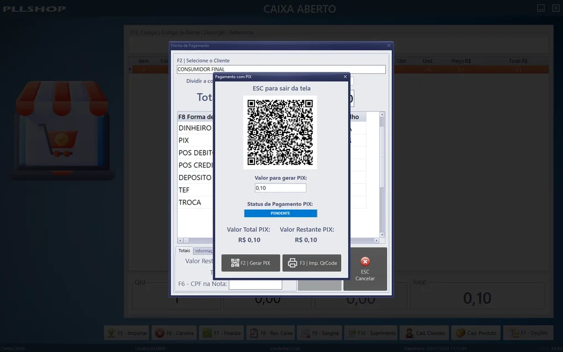Viewport: 563px width, 352px height.
Task: Open the Informações tab
Action: (x=204, y=251)
